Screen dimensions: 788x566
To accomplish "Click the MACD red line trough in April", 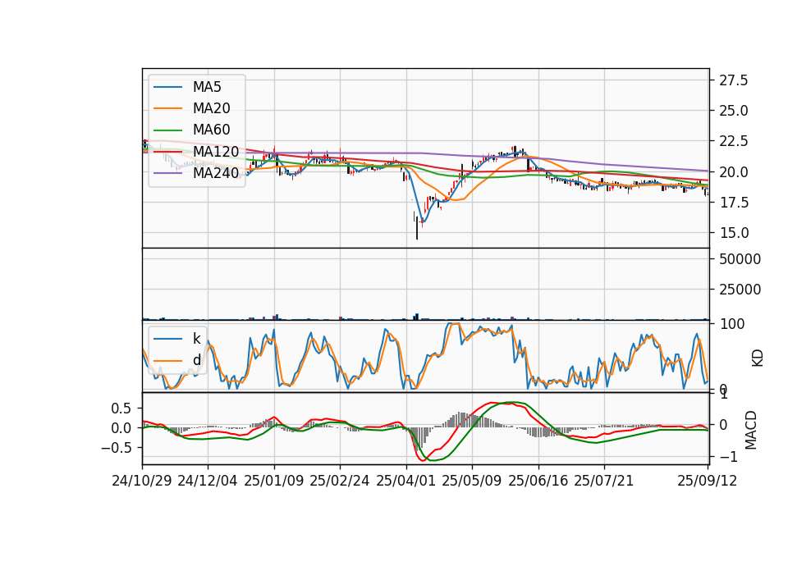I will coord(423,459).
